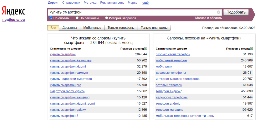Open the 'Директ' top menu link
The image size is (269, 120).
pyautogui.click(x=53, y=3)
